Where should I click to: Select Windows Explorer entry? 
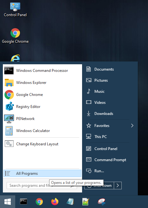tap(31, 83)
